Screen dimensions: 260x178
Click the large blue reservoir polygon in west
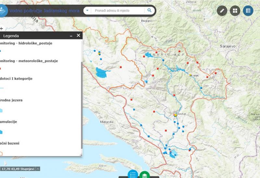(x=102, y=72)
